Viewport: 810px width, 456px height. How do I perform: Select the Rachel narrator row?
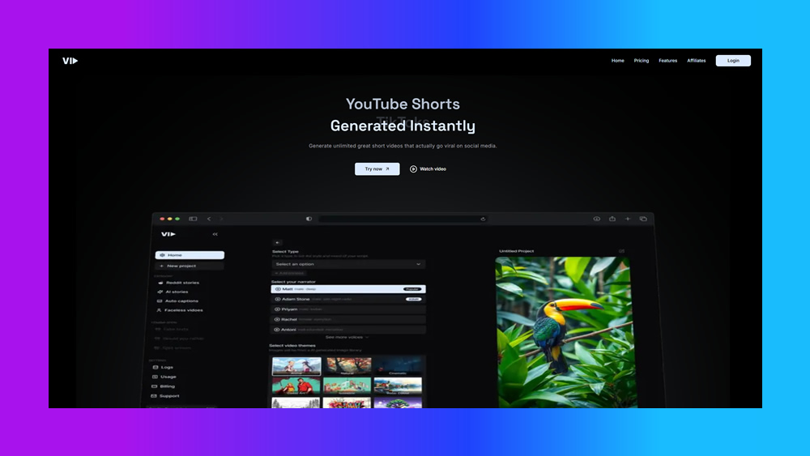click(348, 320)
